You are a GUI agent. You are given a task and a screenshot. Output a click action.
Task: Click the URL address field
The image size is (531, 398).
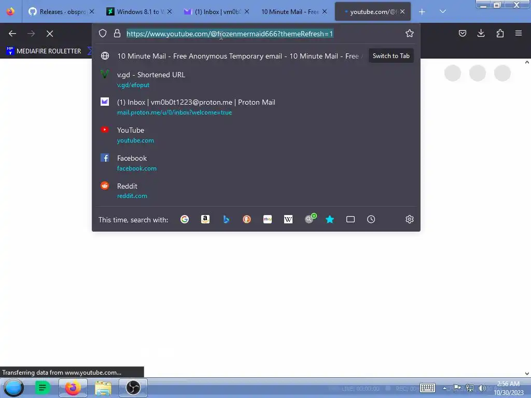point(230,34)
